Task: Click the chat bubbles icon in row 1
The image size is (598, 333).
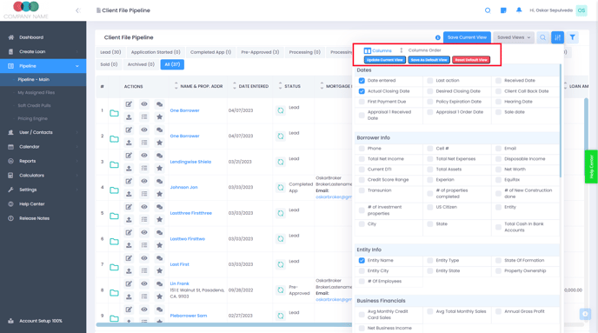Action: (159, 104)
